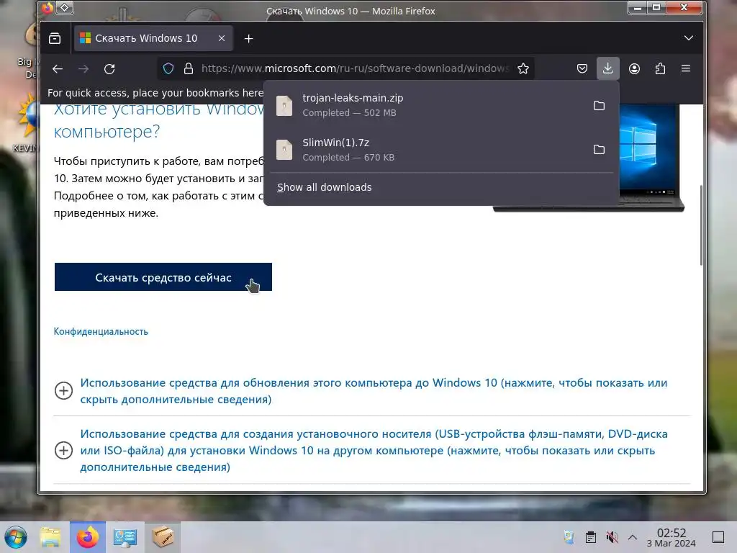Open the Start menu orb

16,537
